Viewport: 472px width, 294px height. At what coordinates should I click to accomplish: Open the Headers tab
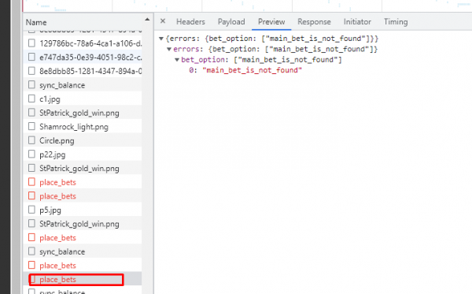click(x=190, y=22)
